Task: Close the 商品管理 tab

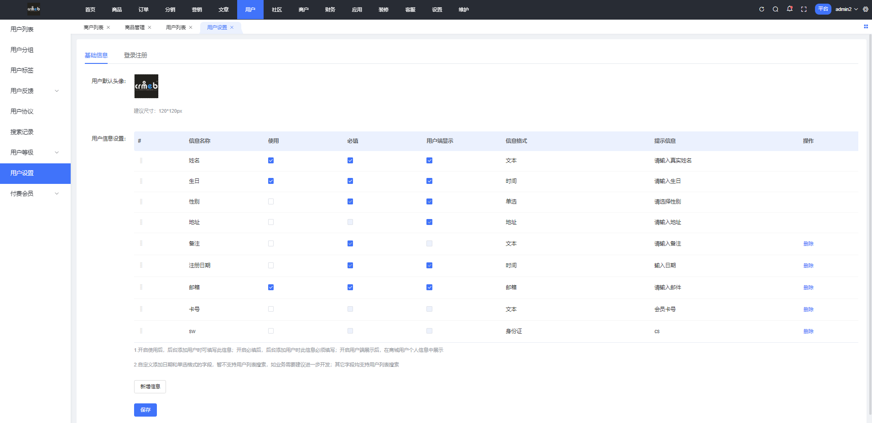Action: click(x=150, y=27)
